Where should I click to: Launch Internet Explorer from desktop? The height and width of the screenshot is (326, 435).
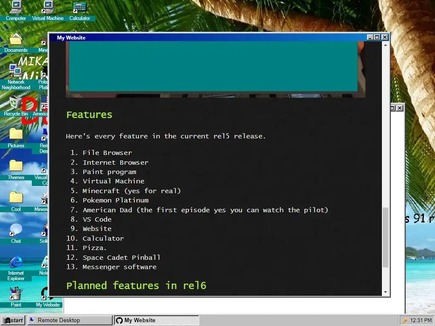pos(16,268)
